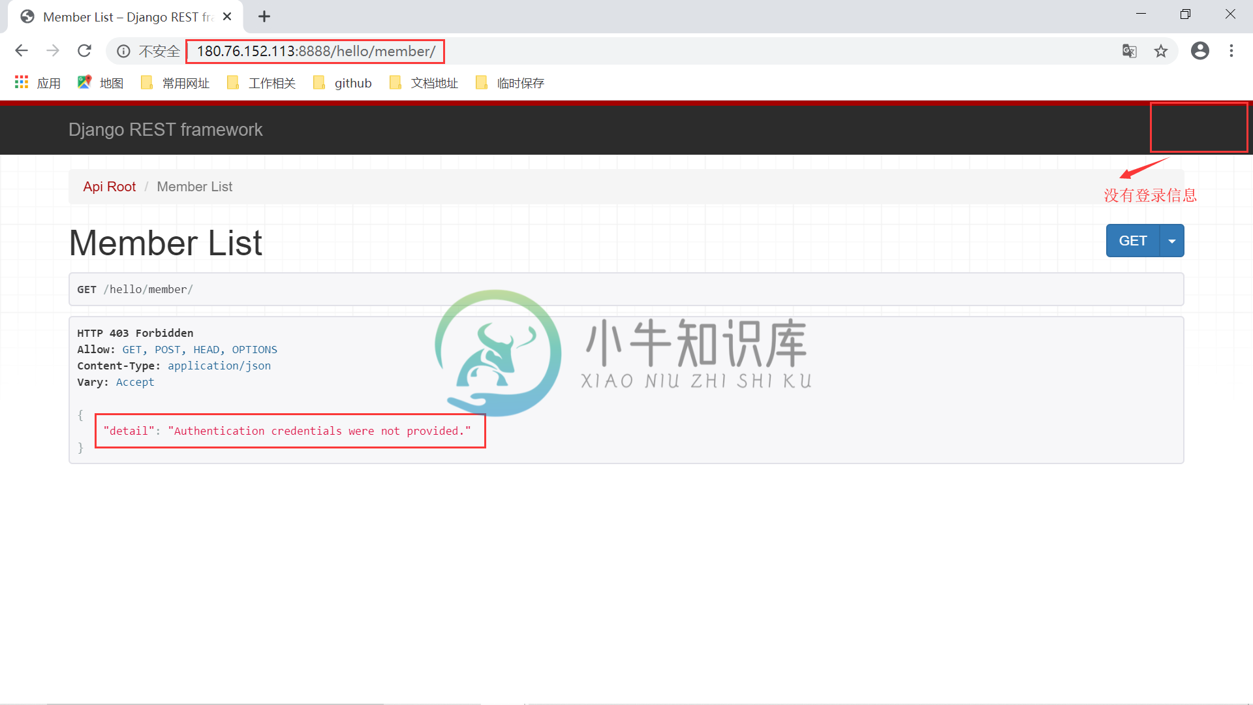Image resolution: width=1253 pixels, height=705 pixels.
Task: Click the Vary Accept header value
Action: coord(135,382)
